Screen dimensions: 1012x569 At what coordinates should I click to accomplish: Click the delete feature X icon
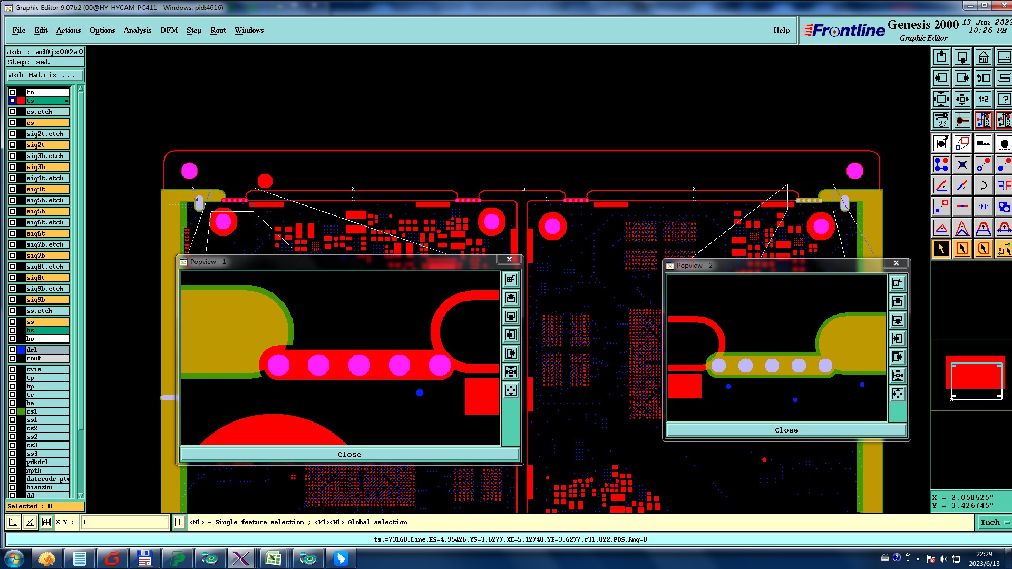tap(962, 164)
